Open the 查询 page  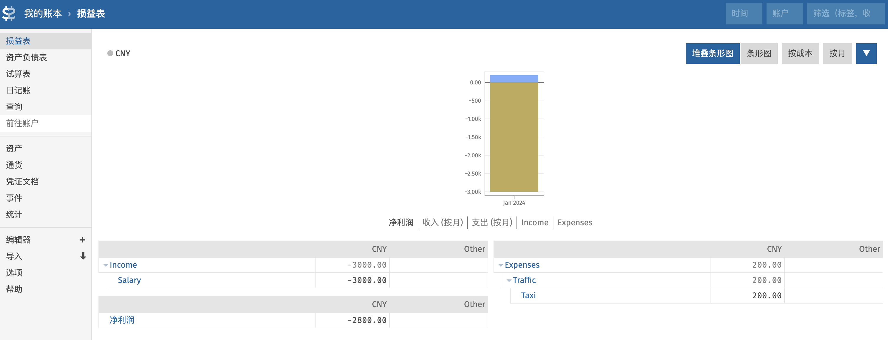point(45,107)
